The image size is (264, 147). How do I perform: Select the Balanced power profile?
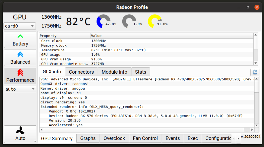click(x=20, y=58)
